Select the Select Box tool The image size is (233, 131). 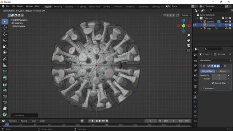click(x=5, y=22)
